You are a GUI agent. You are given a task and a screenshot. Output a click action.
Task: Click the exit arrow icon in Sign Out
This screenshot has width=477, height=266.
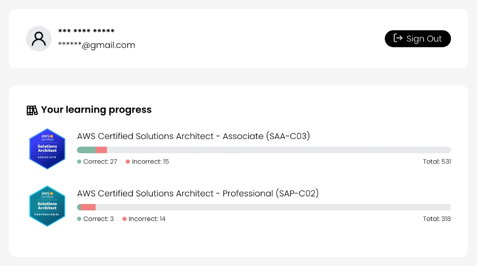398,38
